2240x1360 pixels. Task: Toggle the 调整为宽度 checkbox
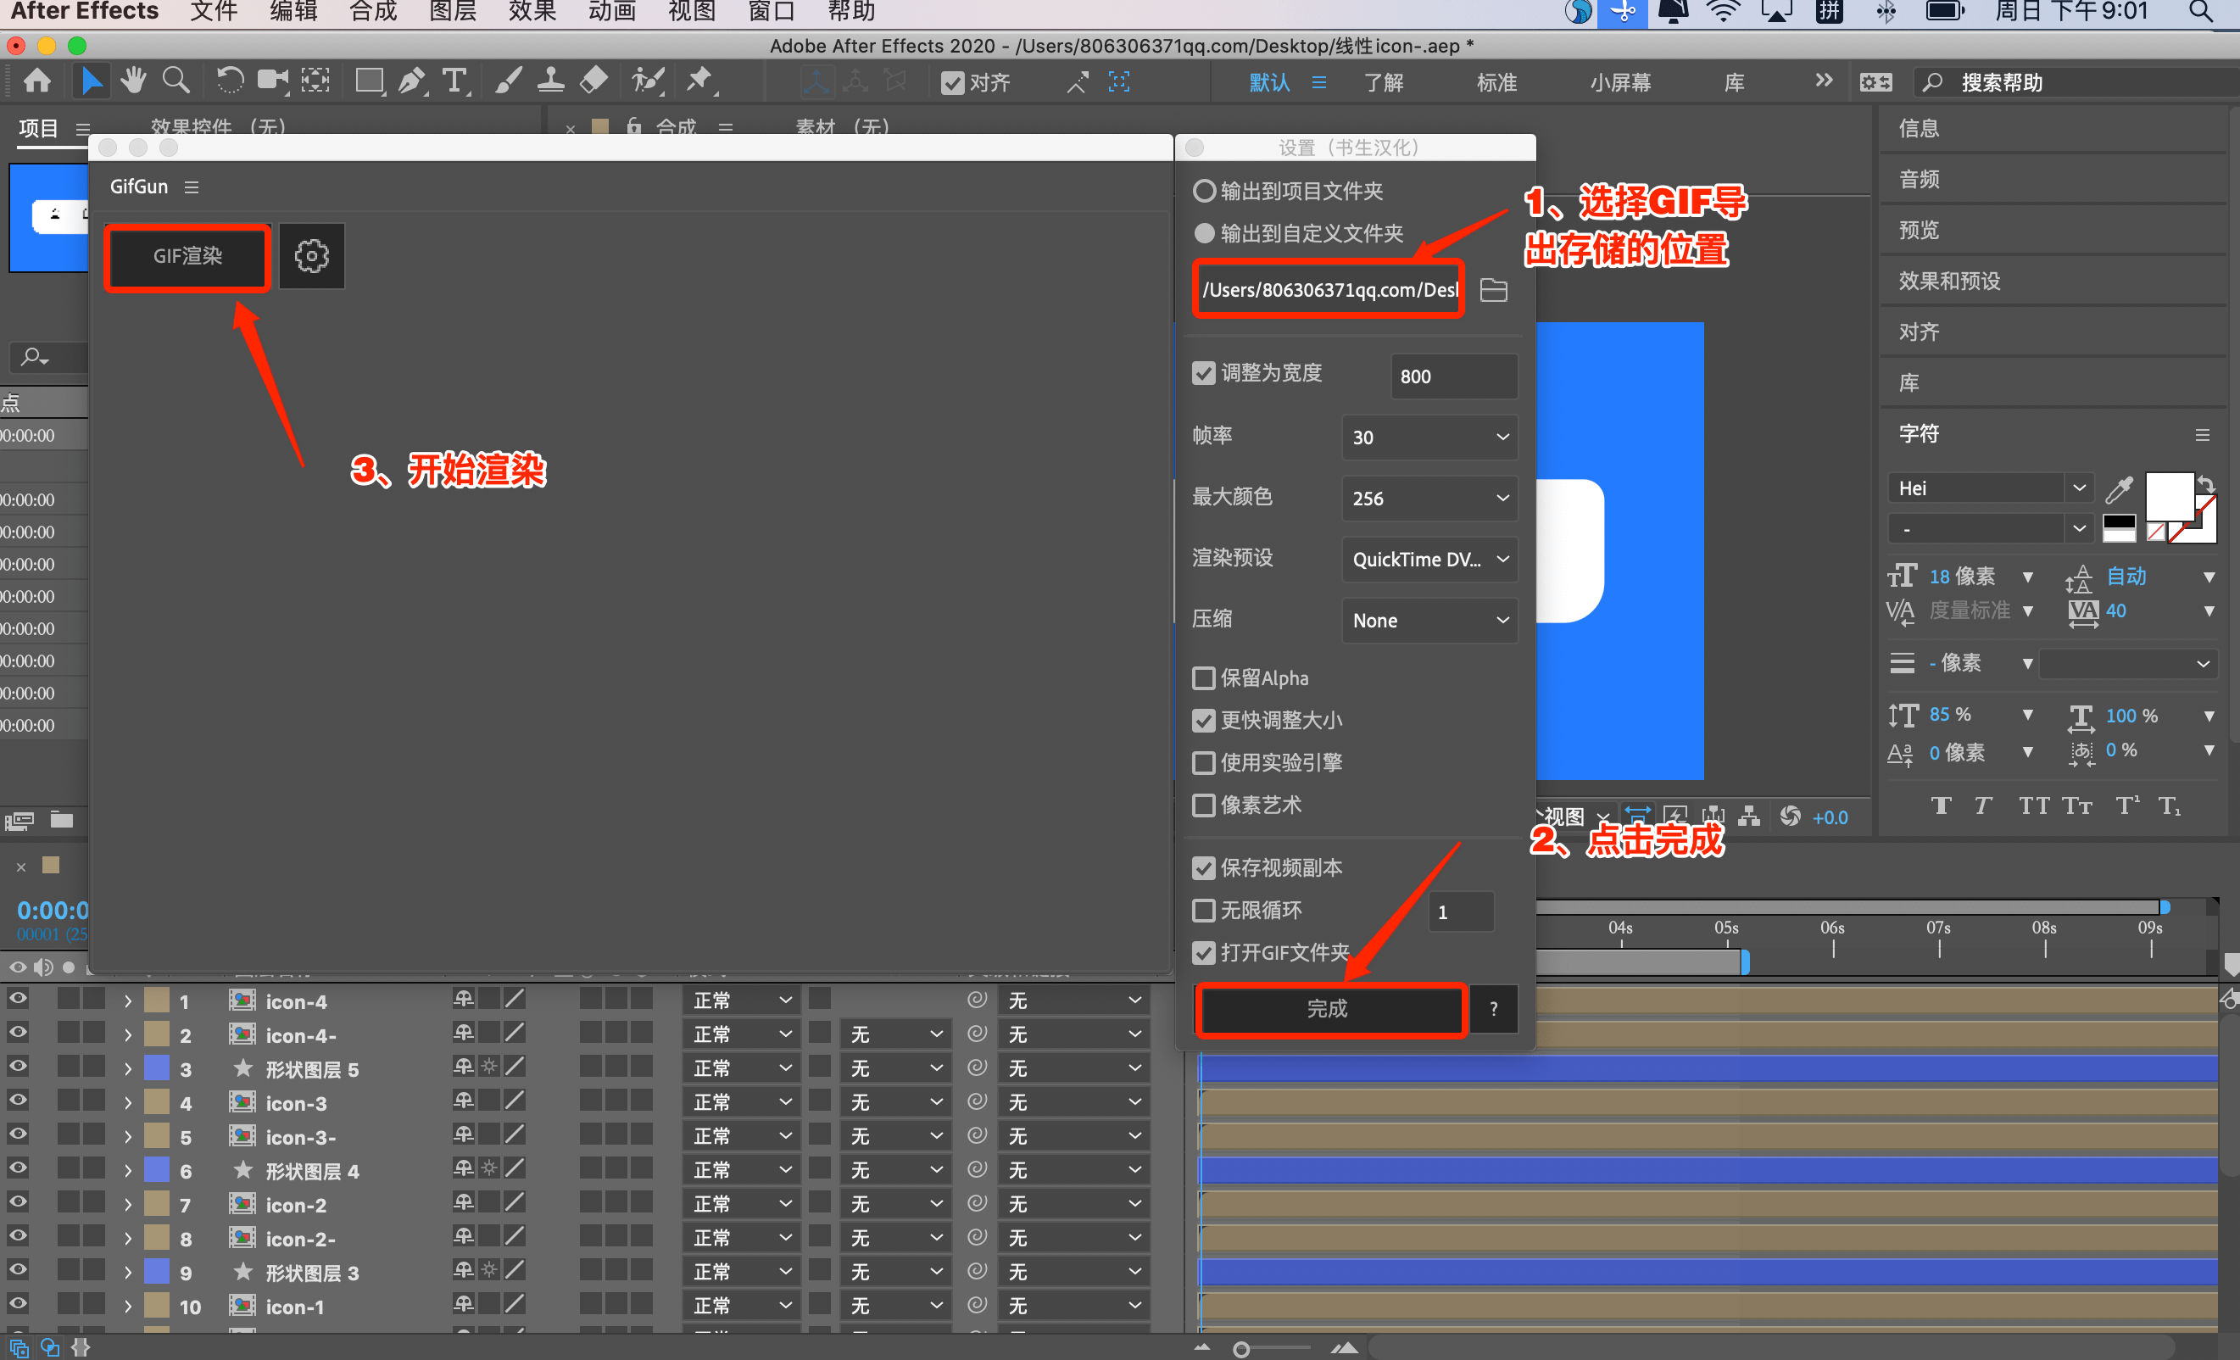click(x=1204, y=374)
